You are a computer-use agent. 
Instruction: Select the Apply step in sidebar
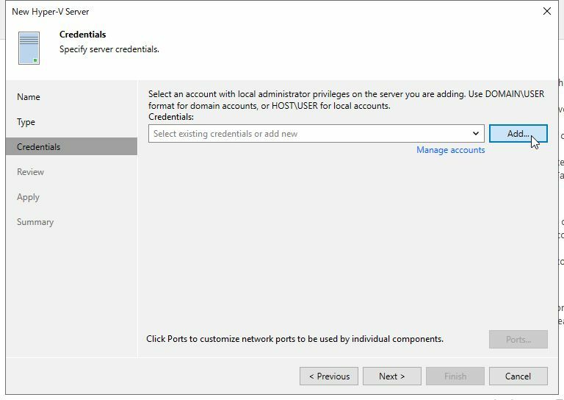point(29,197)
